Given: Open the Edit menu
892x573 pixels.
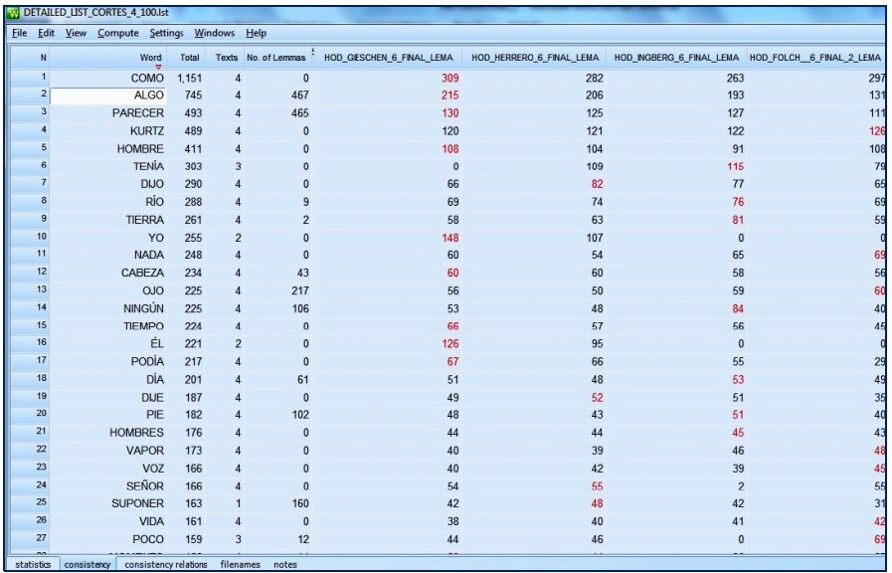Looking at the screenshot, I should 46,34.
